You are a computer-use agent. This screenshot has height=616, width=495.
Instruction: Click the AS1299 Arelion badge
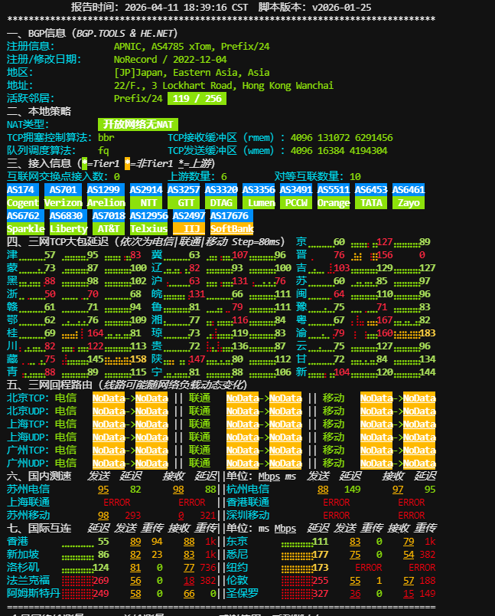(x=106, y=196)
